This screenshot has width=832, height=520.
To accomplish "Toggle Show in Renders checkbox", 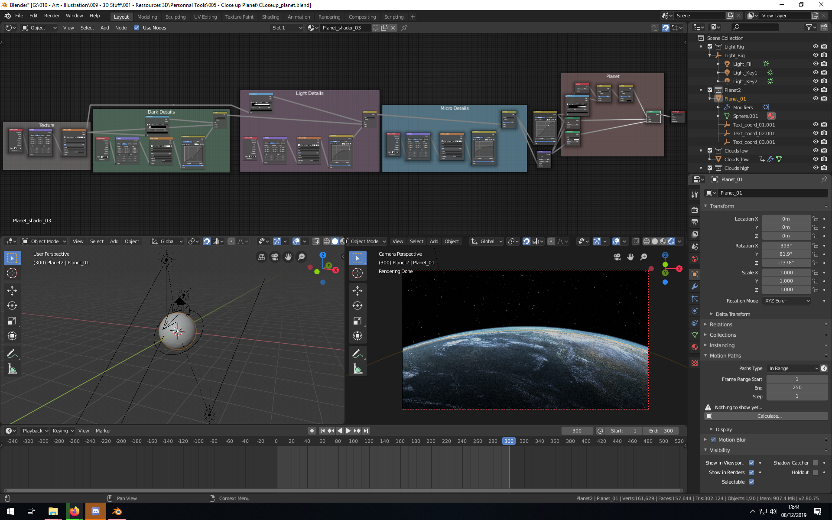I will [x=751, y=472].
